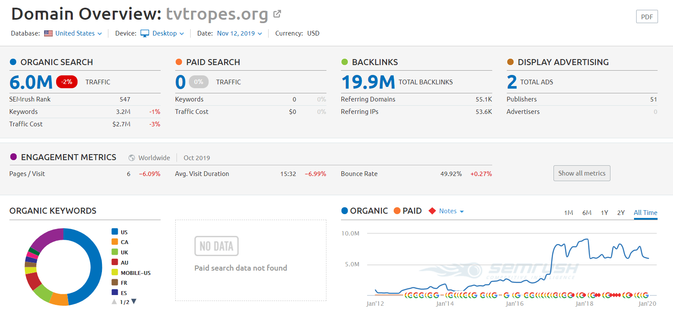
Task: Click Publishers value 51
Action: point(653,99)
